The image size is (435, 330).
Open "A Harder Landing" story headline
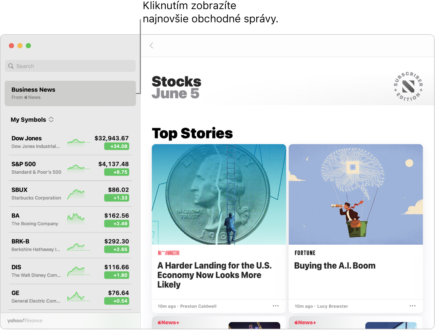(214, 275)
